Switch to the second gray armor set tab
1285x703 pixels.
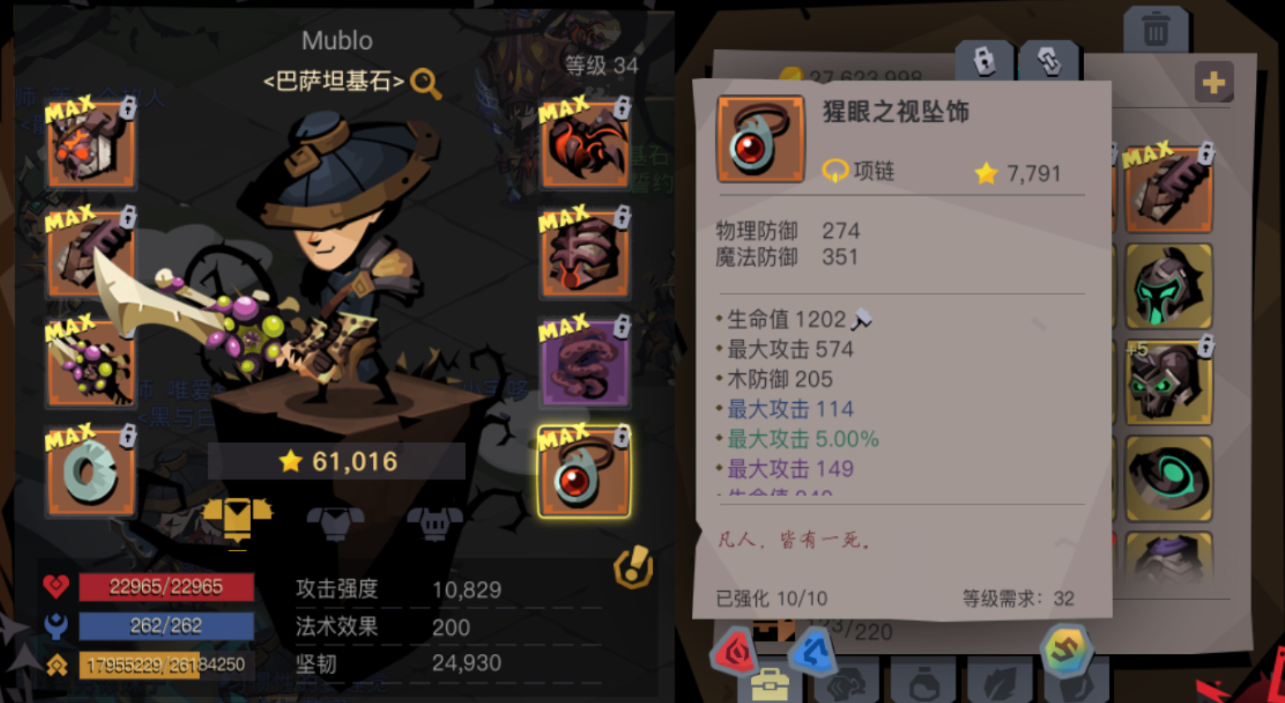pos(336,524)
